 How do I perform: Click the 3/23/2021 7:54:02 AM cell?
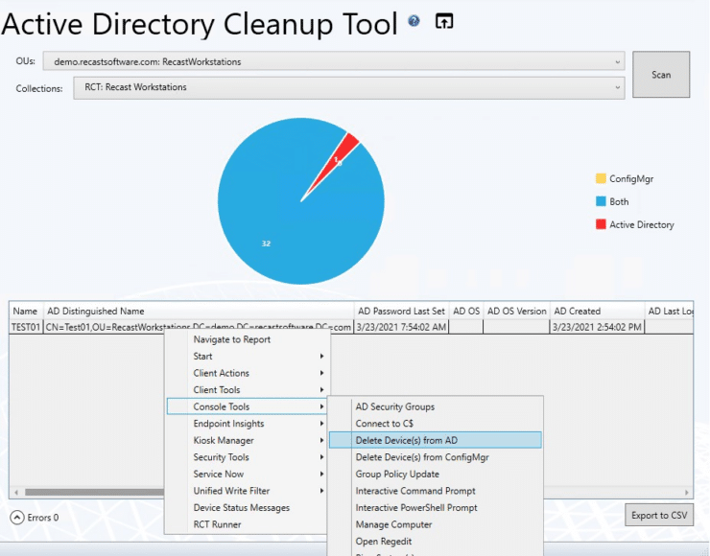point(401,327)
